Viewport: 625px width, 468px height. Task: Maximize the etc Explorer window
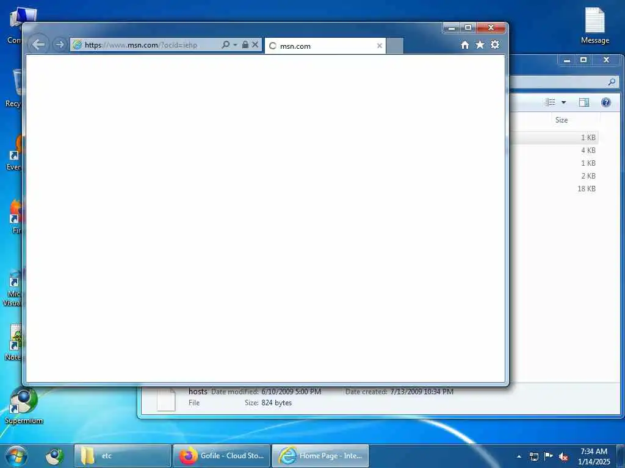[x=583, y=60]
